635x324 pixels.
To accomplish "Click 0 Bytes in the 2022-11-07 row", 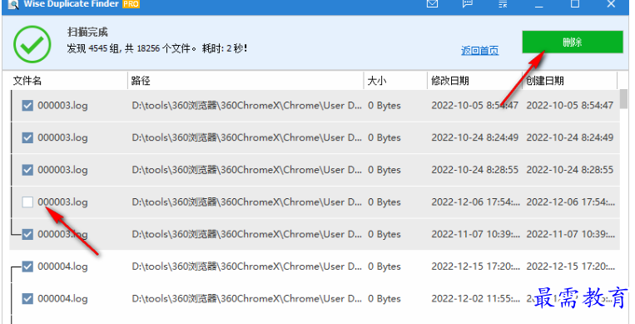I will 384,234.
